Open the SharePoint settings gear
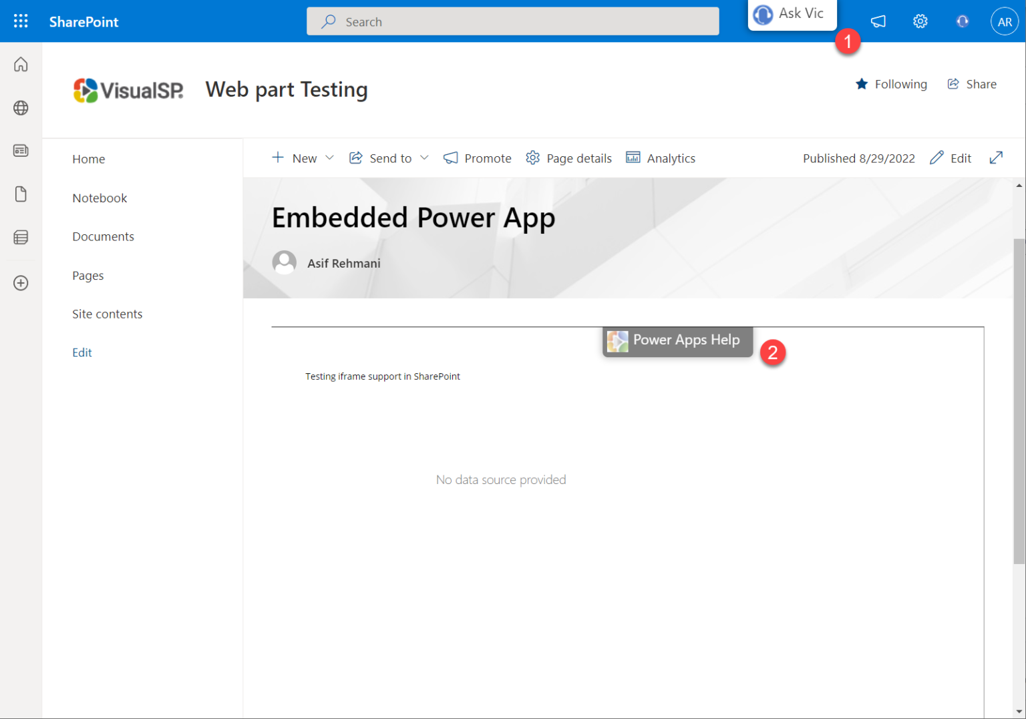The image size is (1026, 719). click(x=920, y=21)
